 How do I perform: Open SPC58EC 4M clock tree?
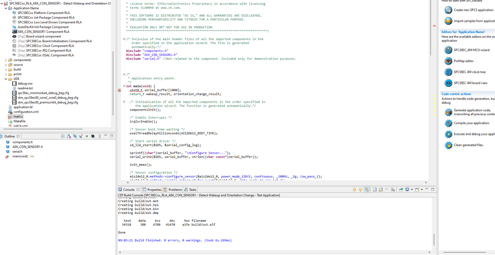[x=470, y=72]
